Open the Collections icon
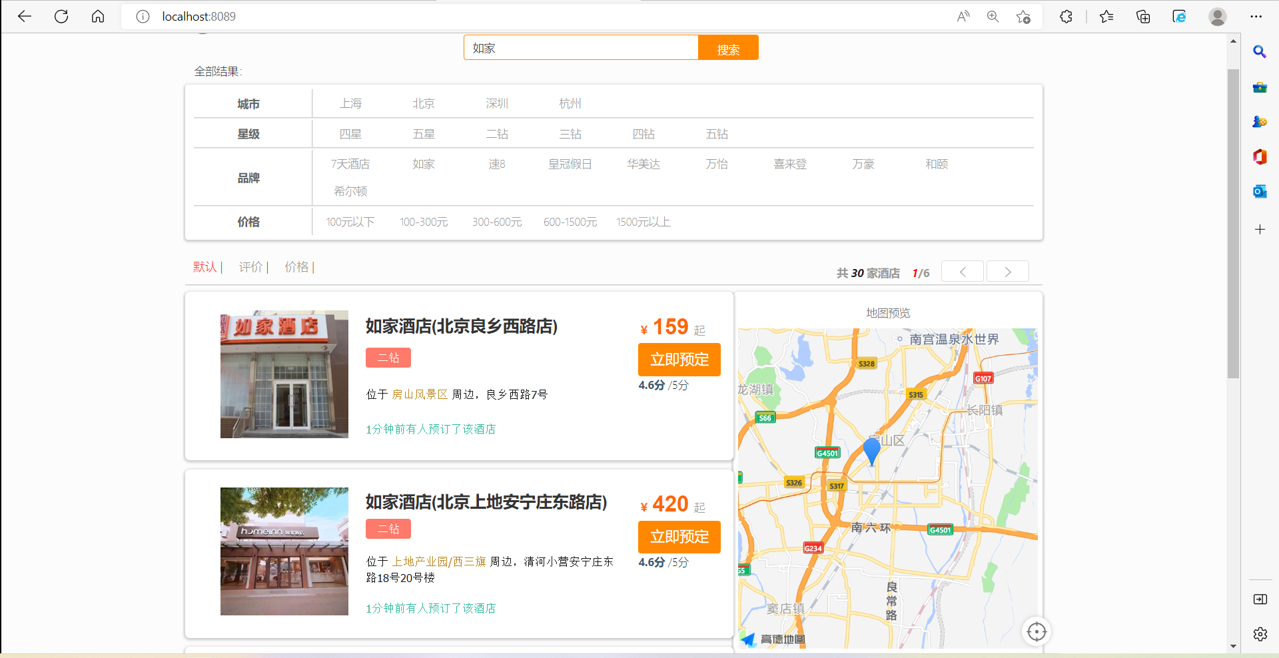This screenshot has width=1279, height=658. point(1143,17)
